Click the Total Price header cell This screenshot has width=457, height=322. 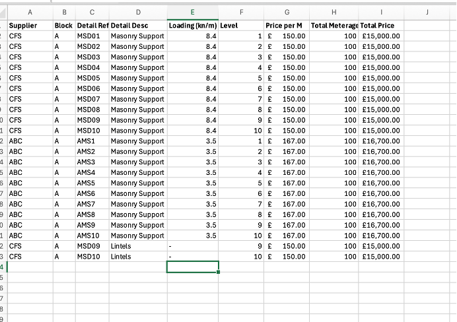click(381, 26)
